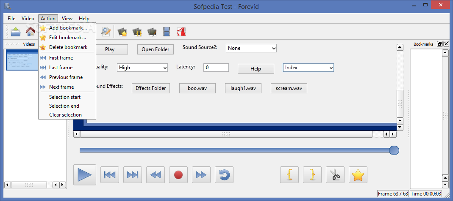The image size is (453, 201).
Task: Click the Time 00:00:03 status field
Action: click(426, 194)
